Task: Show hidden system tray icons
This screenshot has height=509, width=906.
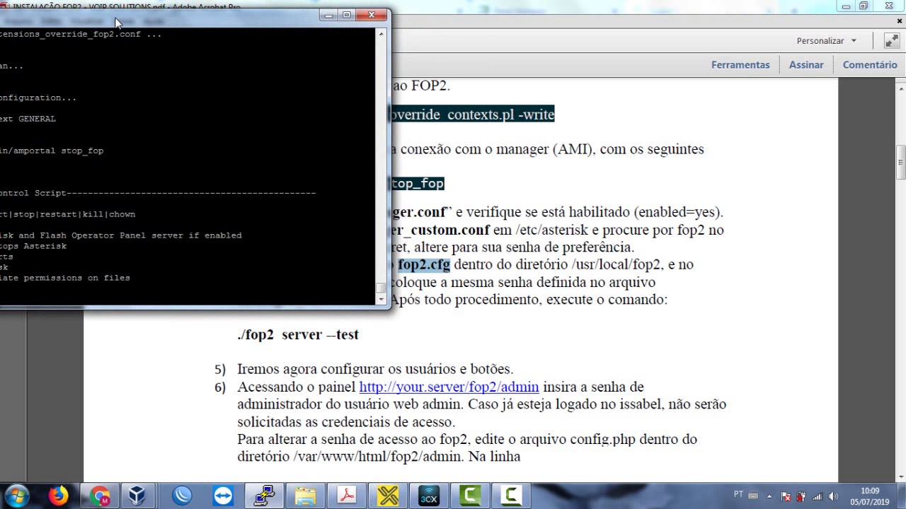Action: point(769,496)
